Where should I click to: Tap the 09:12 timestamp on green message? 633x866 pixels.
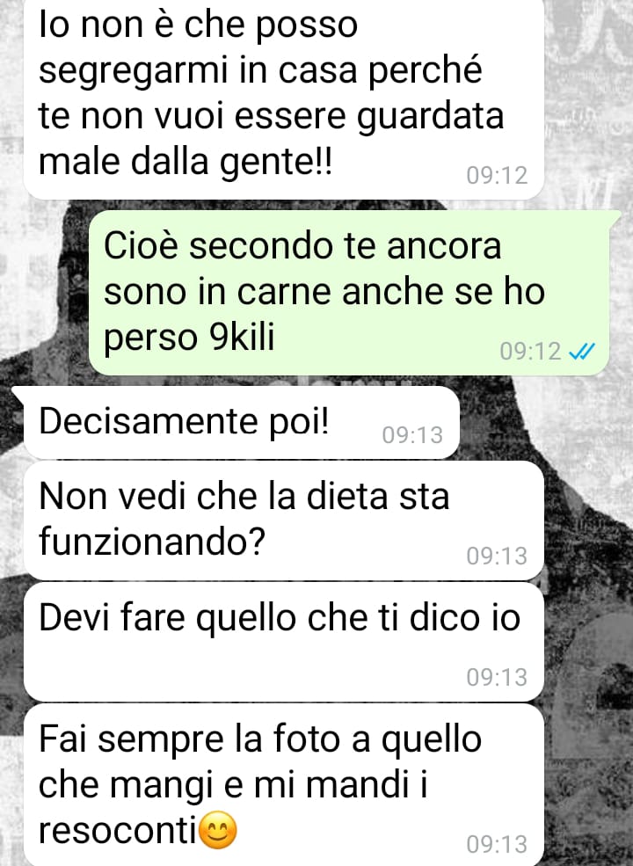(530, 352)
